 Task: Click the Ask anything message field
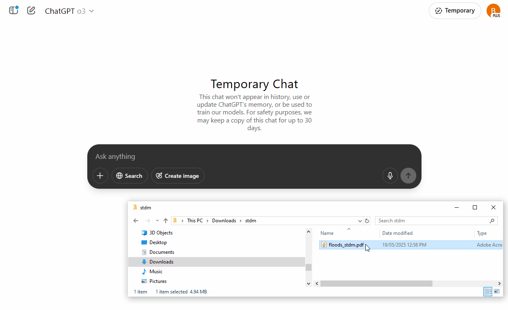254,156
